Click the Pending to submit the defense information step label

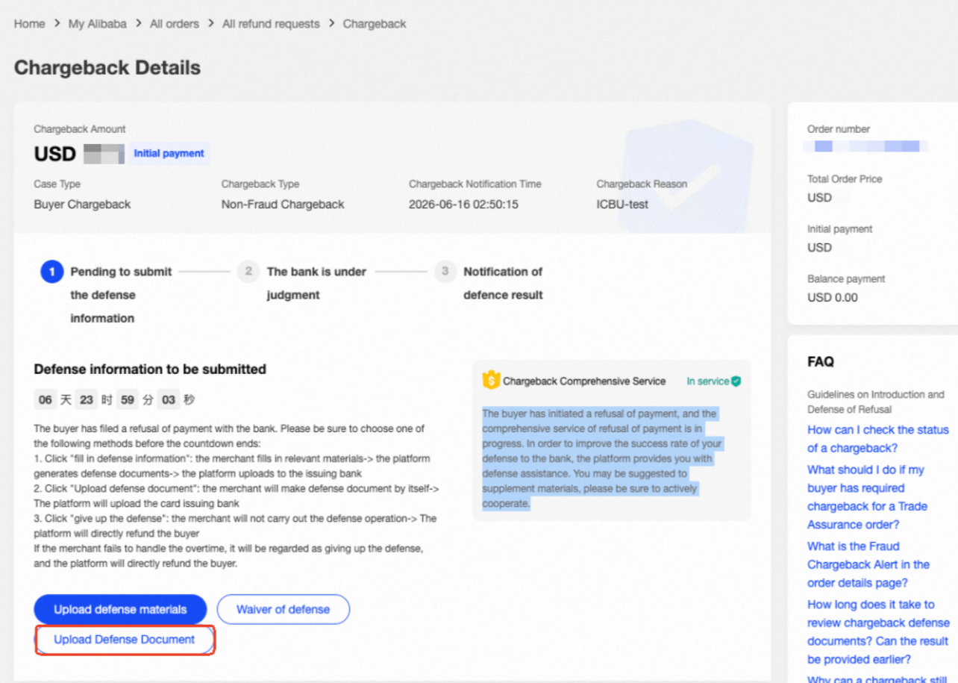click(121, 295)
